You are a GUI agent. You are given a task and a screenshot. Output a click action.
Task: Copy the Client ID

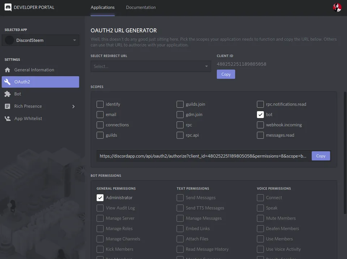tap(226, 74)
